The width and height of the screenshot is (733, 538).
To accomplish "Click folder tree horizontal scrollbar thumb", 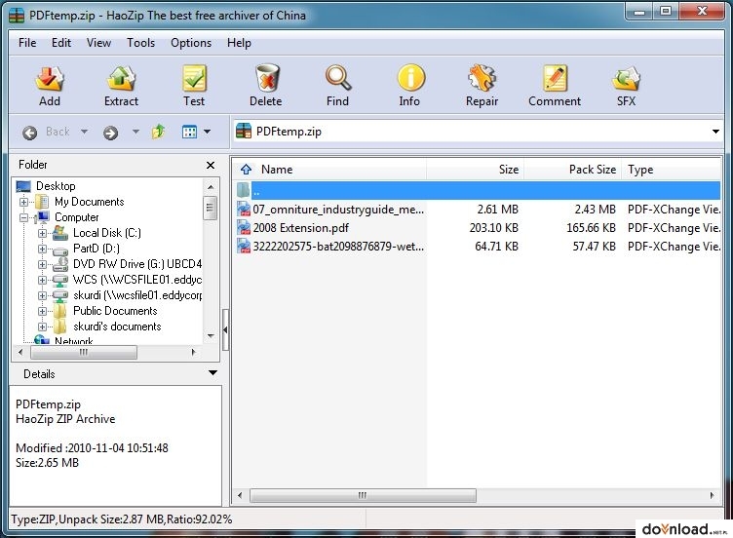I will point(84,352).
